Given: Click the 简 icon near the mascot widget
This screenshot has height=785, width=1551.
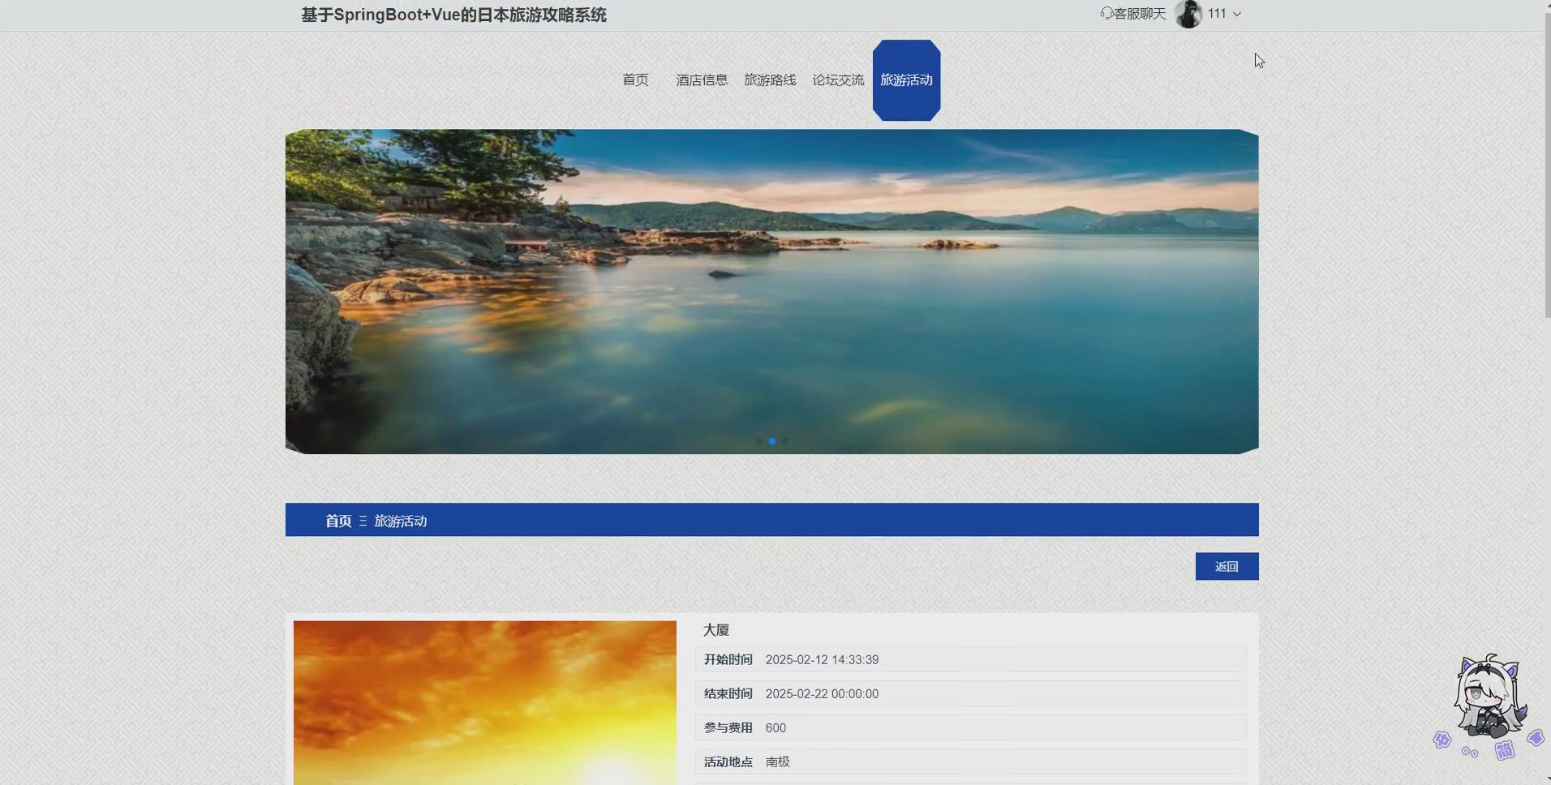Looking at the screenshot, I should point(1505,750).
